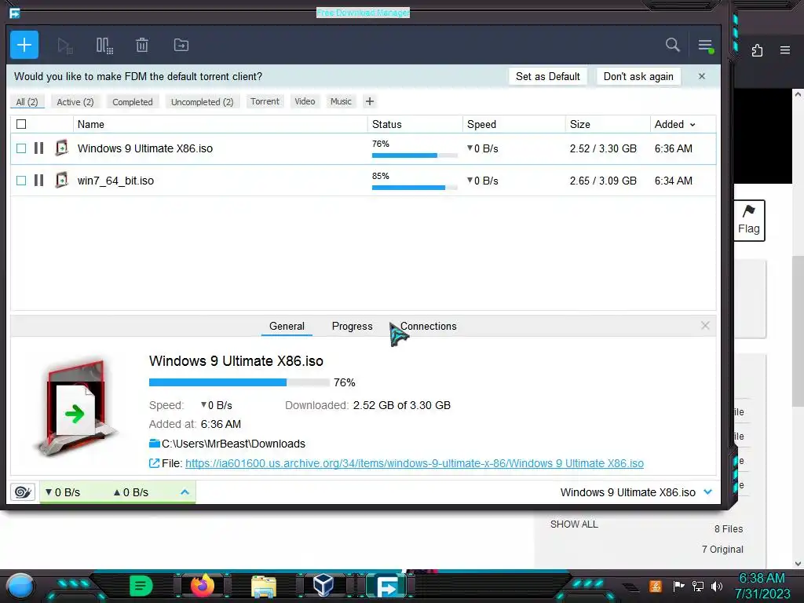This screenshot has height=603, width=804.
Task: Open the archive.org file URL link
Action: (x=415, y=463)
